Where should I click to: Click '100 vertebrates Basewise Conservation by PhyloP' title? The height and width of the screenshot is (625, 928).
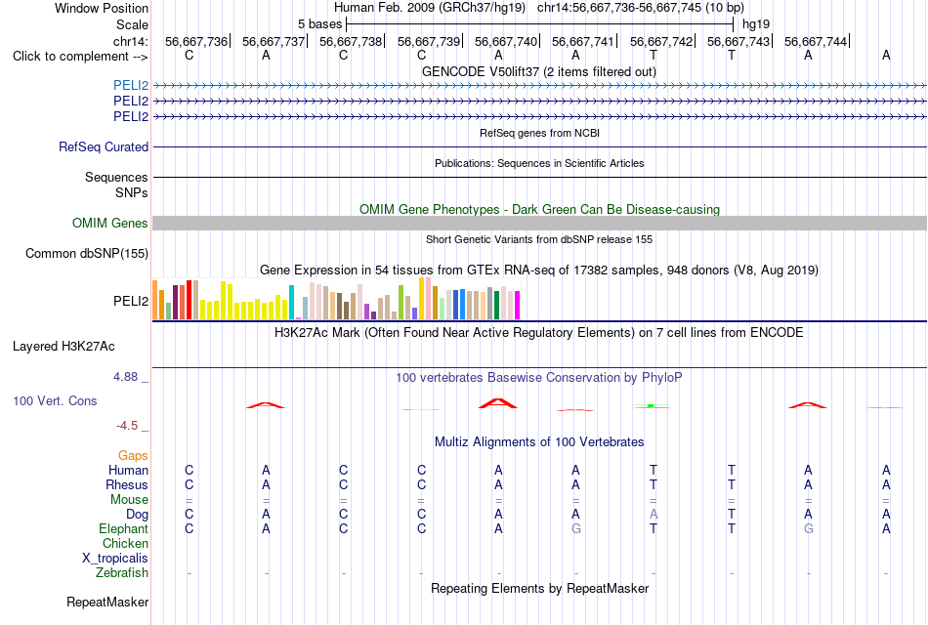tap(539, 378)
